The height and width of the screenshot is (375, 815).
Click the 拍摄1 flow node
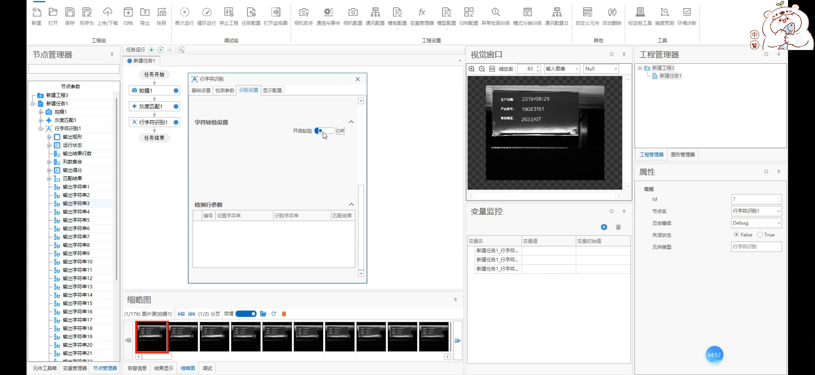pos(155,91)
